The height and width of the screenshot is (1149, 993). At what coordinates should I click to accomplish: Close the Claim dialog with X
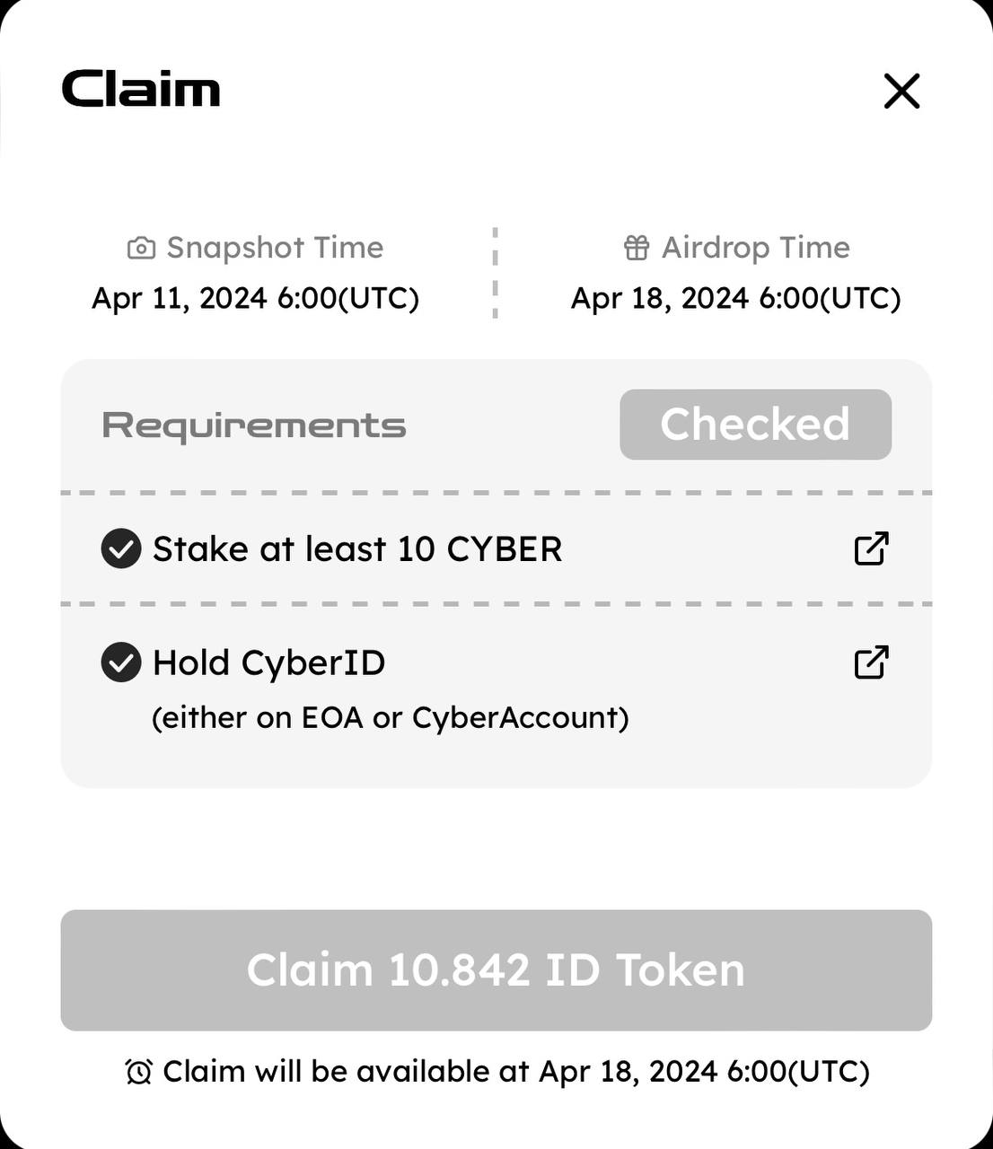(x=901, y=91)
